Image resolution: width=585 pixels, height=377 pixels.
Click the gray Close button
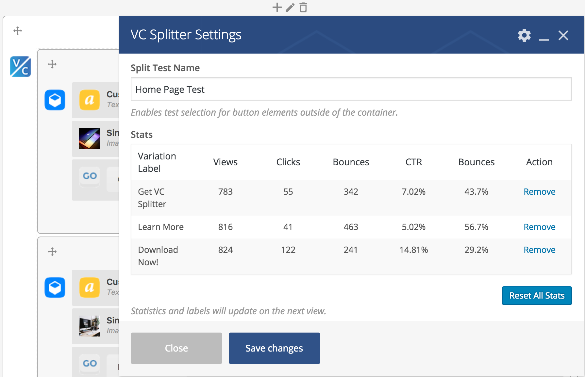(x=176, y=348)
